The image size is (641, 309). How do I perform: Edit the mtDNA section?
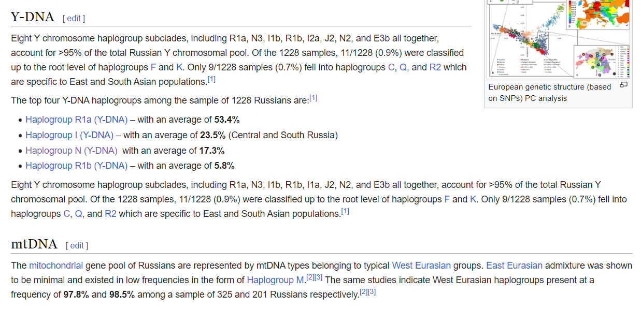77,245
